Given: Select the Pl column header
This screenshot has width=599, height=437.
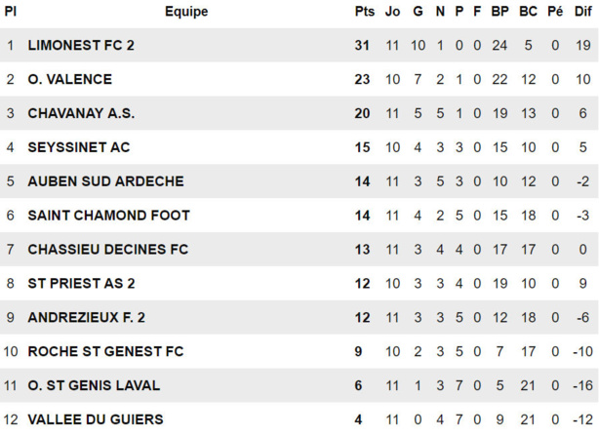Looking at the screenshot, I should pyautogui.click(x=11, y=12).
